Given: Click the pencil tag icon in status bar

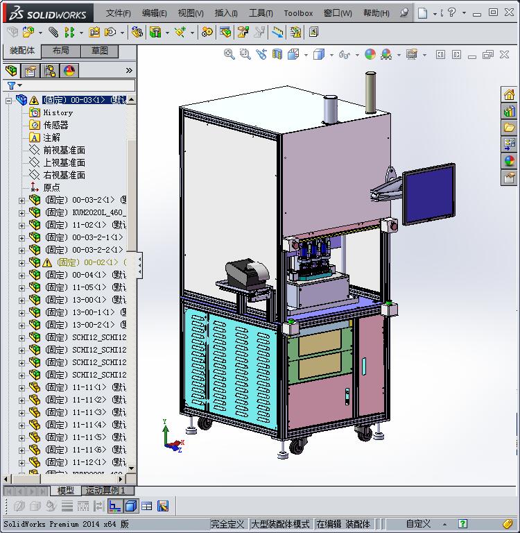Looking at the screenshot, I should pyautogui.click(x=507, y=524).
